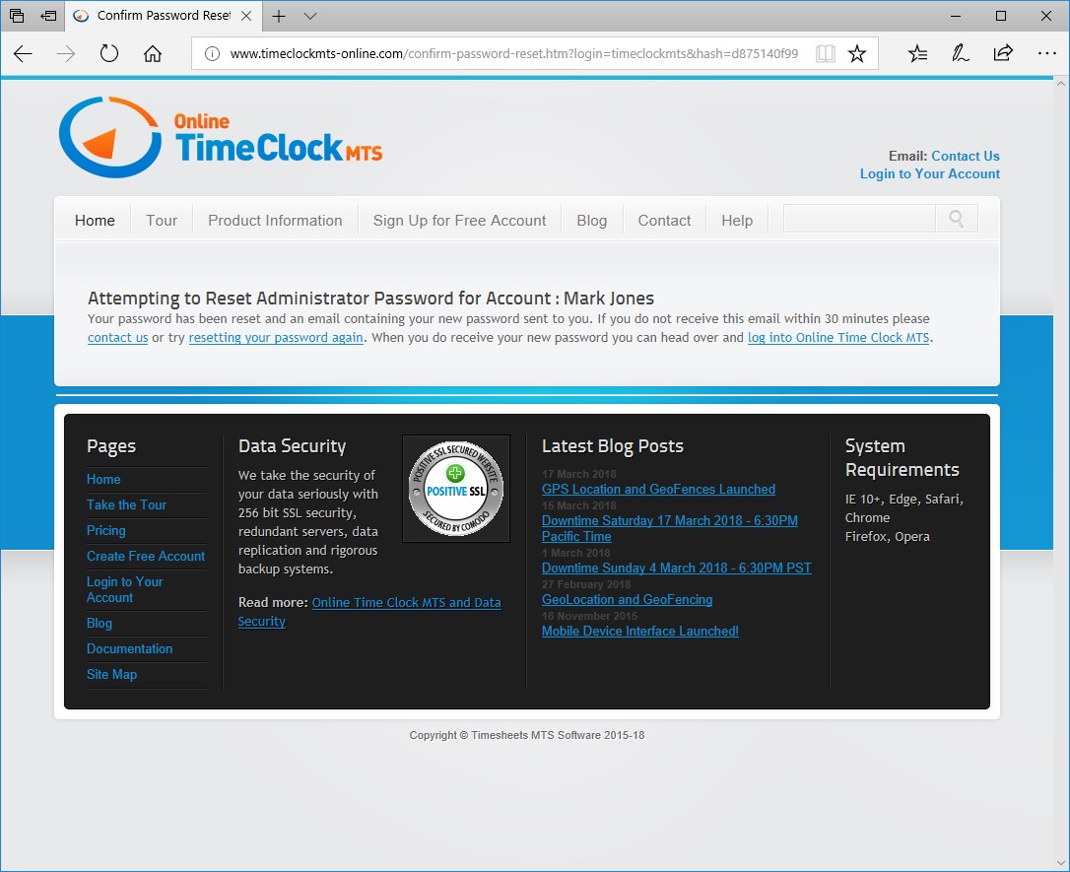
Task: Click the address bar URL field
Action: [x=514, y=54]
